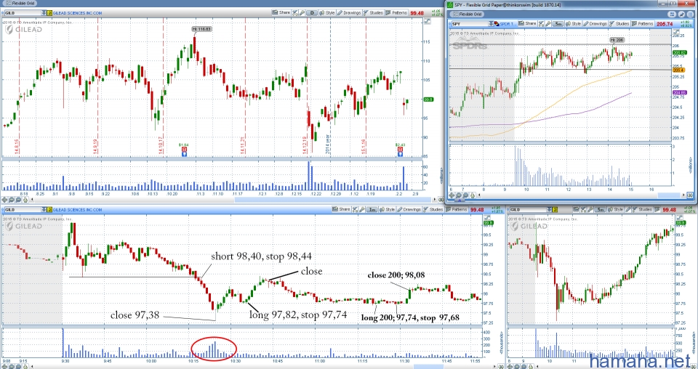Open Studies in the GILD 1m chart
The width and height of the screenshot is (698, 369).
433,209
